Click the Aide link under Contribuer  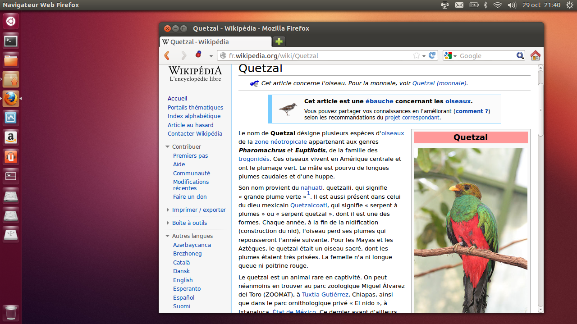coord(179,164)
